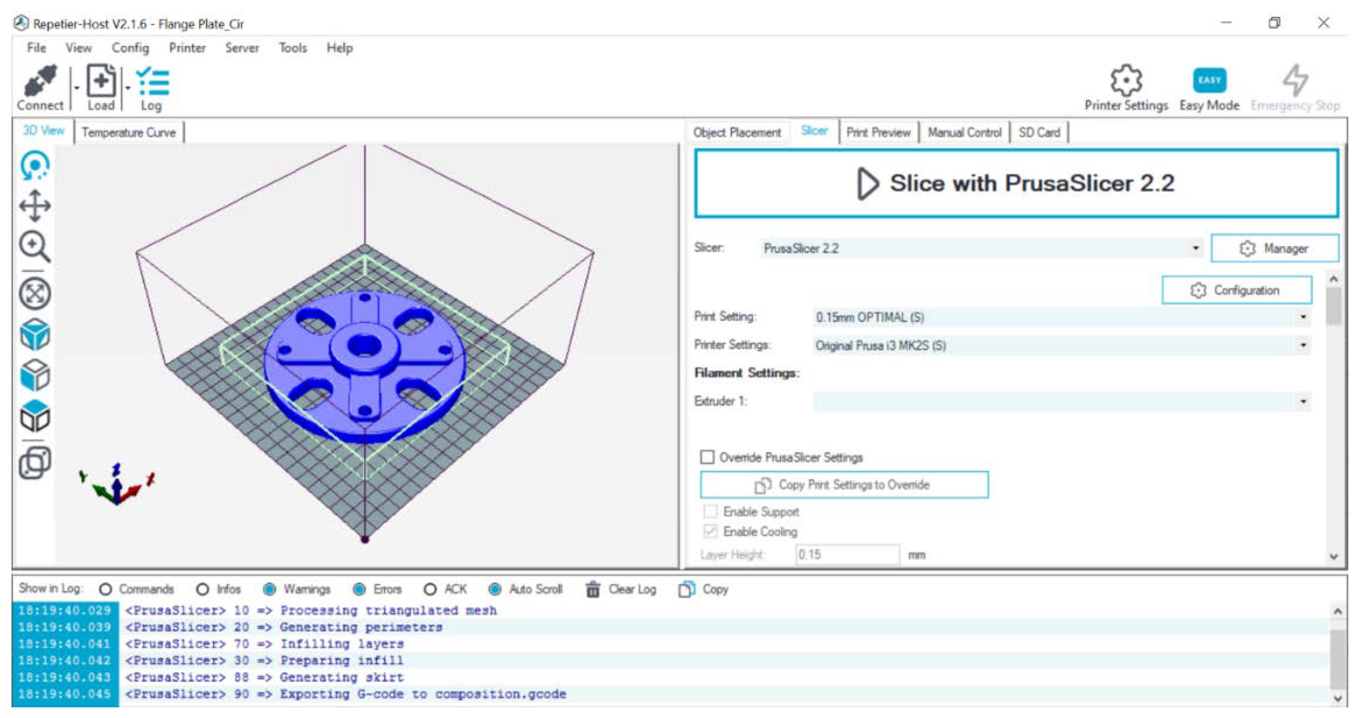Viewport: 1362px width, 718px height.
Task: Click the Clear Log button
Action: click(x=621, y=588)
